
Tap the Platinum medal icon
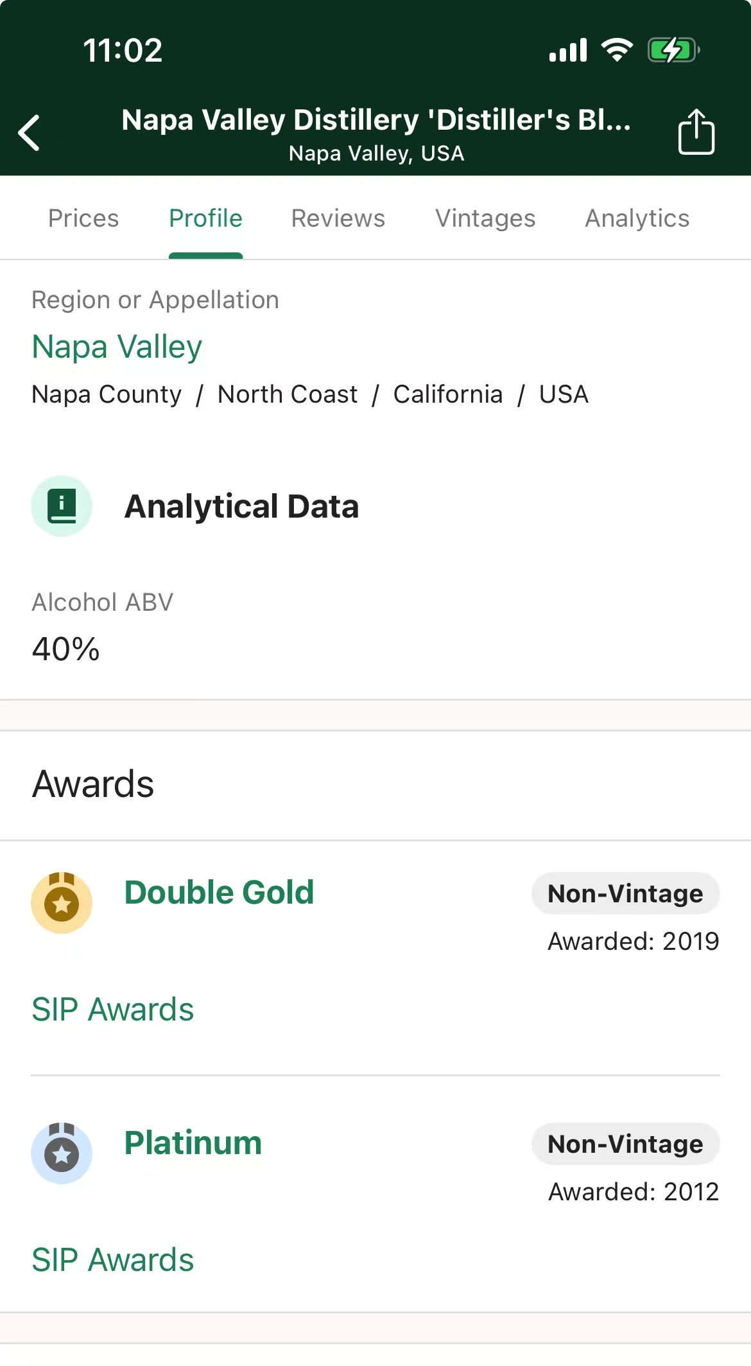(62, 1153)
